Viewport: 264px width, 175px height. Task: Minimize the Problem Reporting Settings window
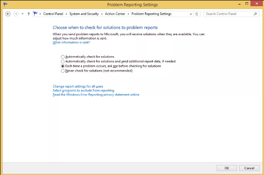click(x=240, y=4)
